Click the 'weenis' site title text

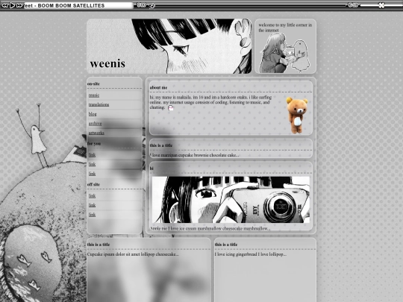[107, 63]
